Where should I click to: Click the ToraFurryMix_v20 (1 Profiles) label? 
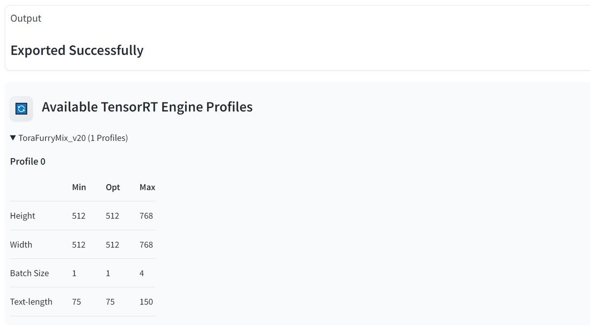click(x=73, y=138)
